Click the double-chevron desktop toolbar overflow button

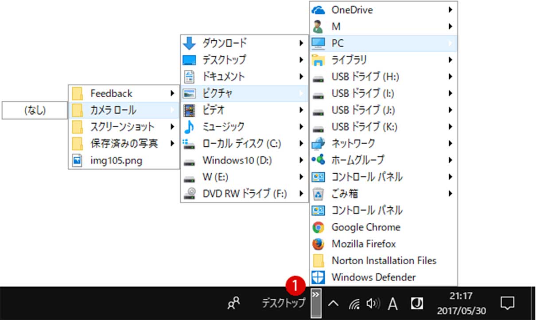coord(315,303)
